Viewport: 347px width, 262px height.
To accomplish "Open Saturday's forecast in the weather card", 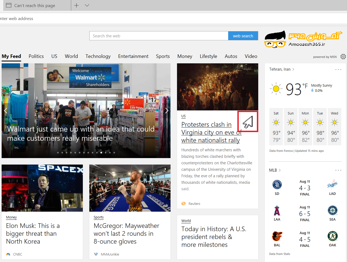I will [x=276, y=127].
